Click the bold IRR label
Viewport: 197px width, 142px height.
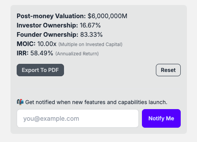tap(22, 53)
